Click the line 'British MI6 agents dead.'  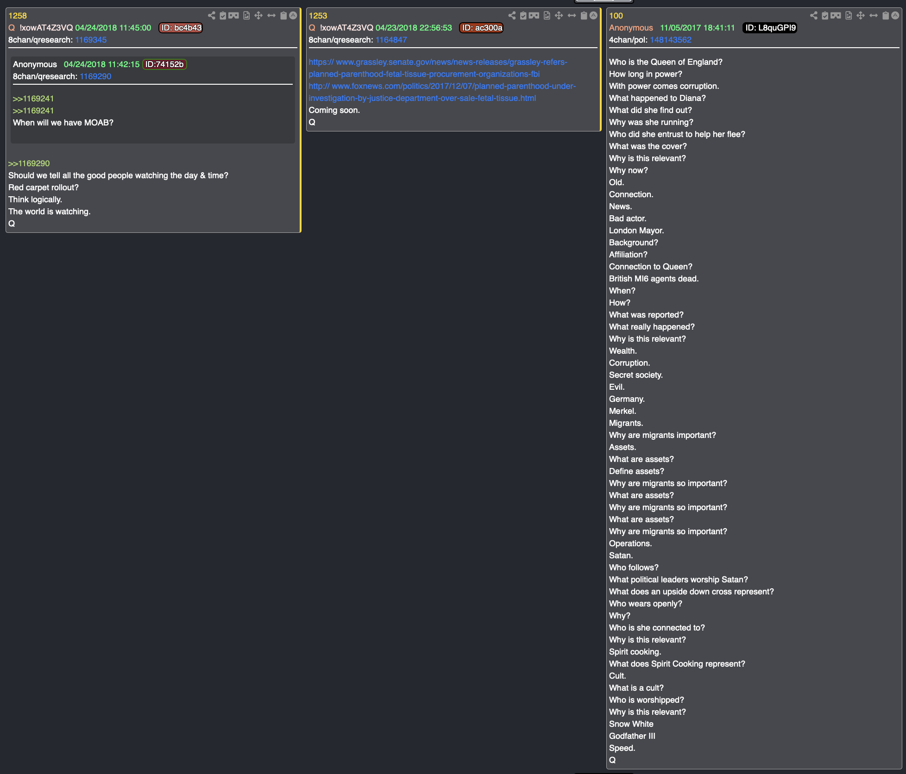coord(654,279)
